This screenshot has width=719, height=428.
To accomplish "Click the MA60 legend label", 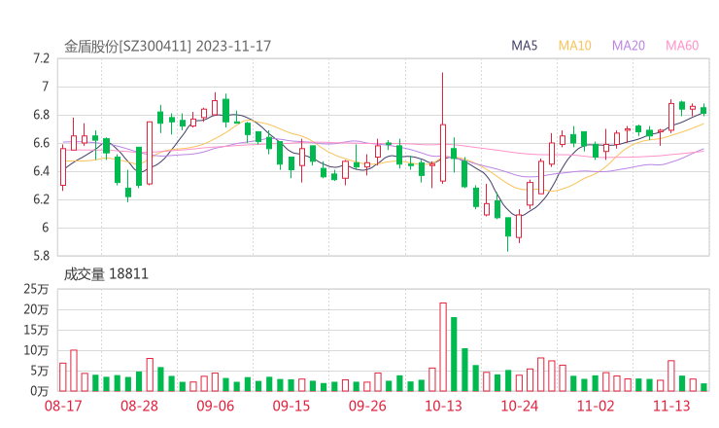I will (682, 46).
